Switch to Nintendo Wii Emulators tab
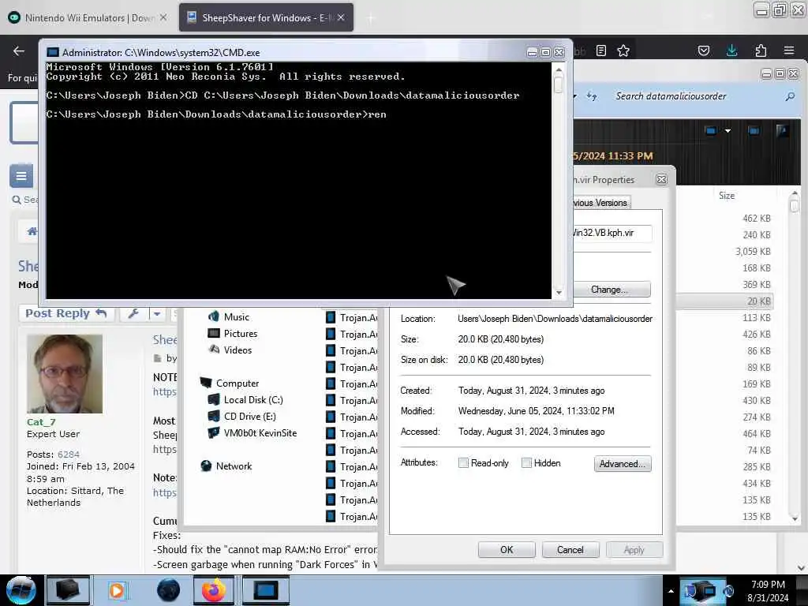 click(x=88, y=17)
